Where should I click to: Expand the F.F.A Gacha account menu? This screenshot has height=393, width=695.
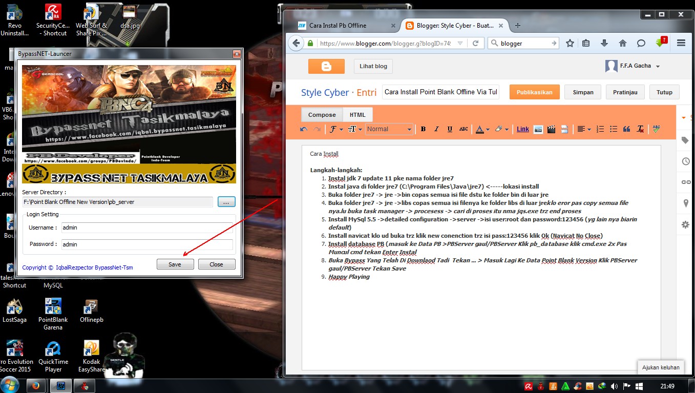(x=633, y=66)
